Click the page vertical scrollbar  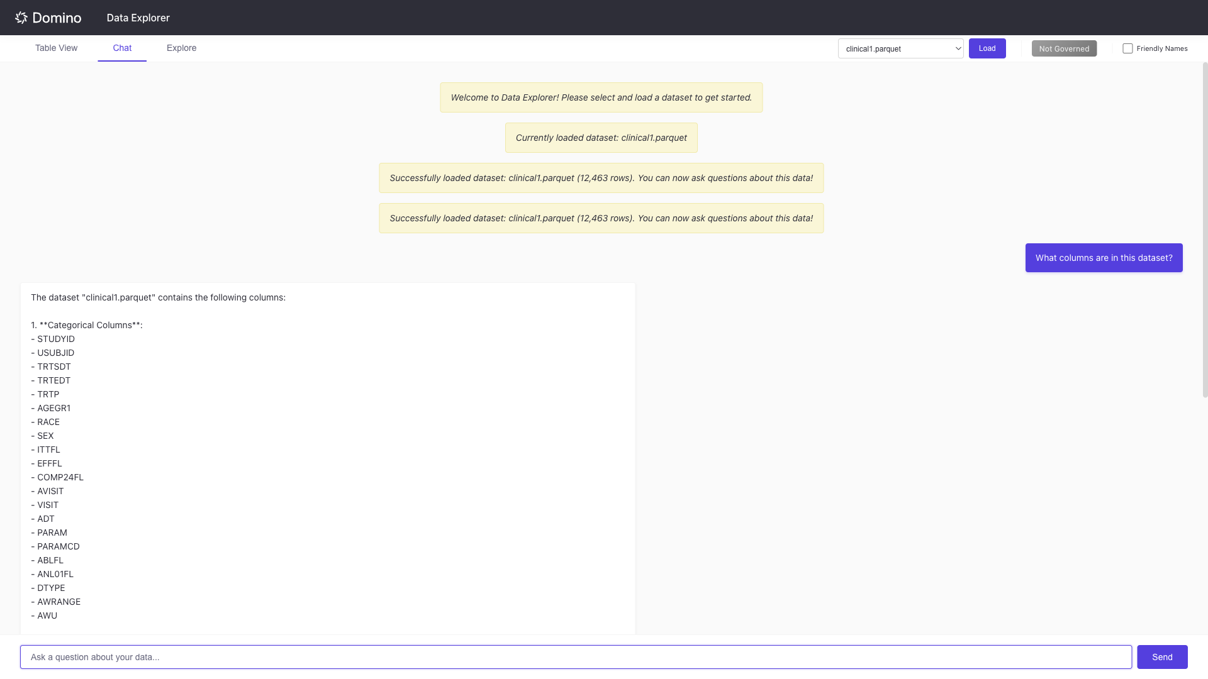point(1205,229)
